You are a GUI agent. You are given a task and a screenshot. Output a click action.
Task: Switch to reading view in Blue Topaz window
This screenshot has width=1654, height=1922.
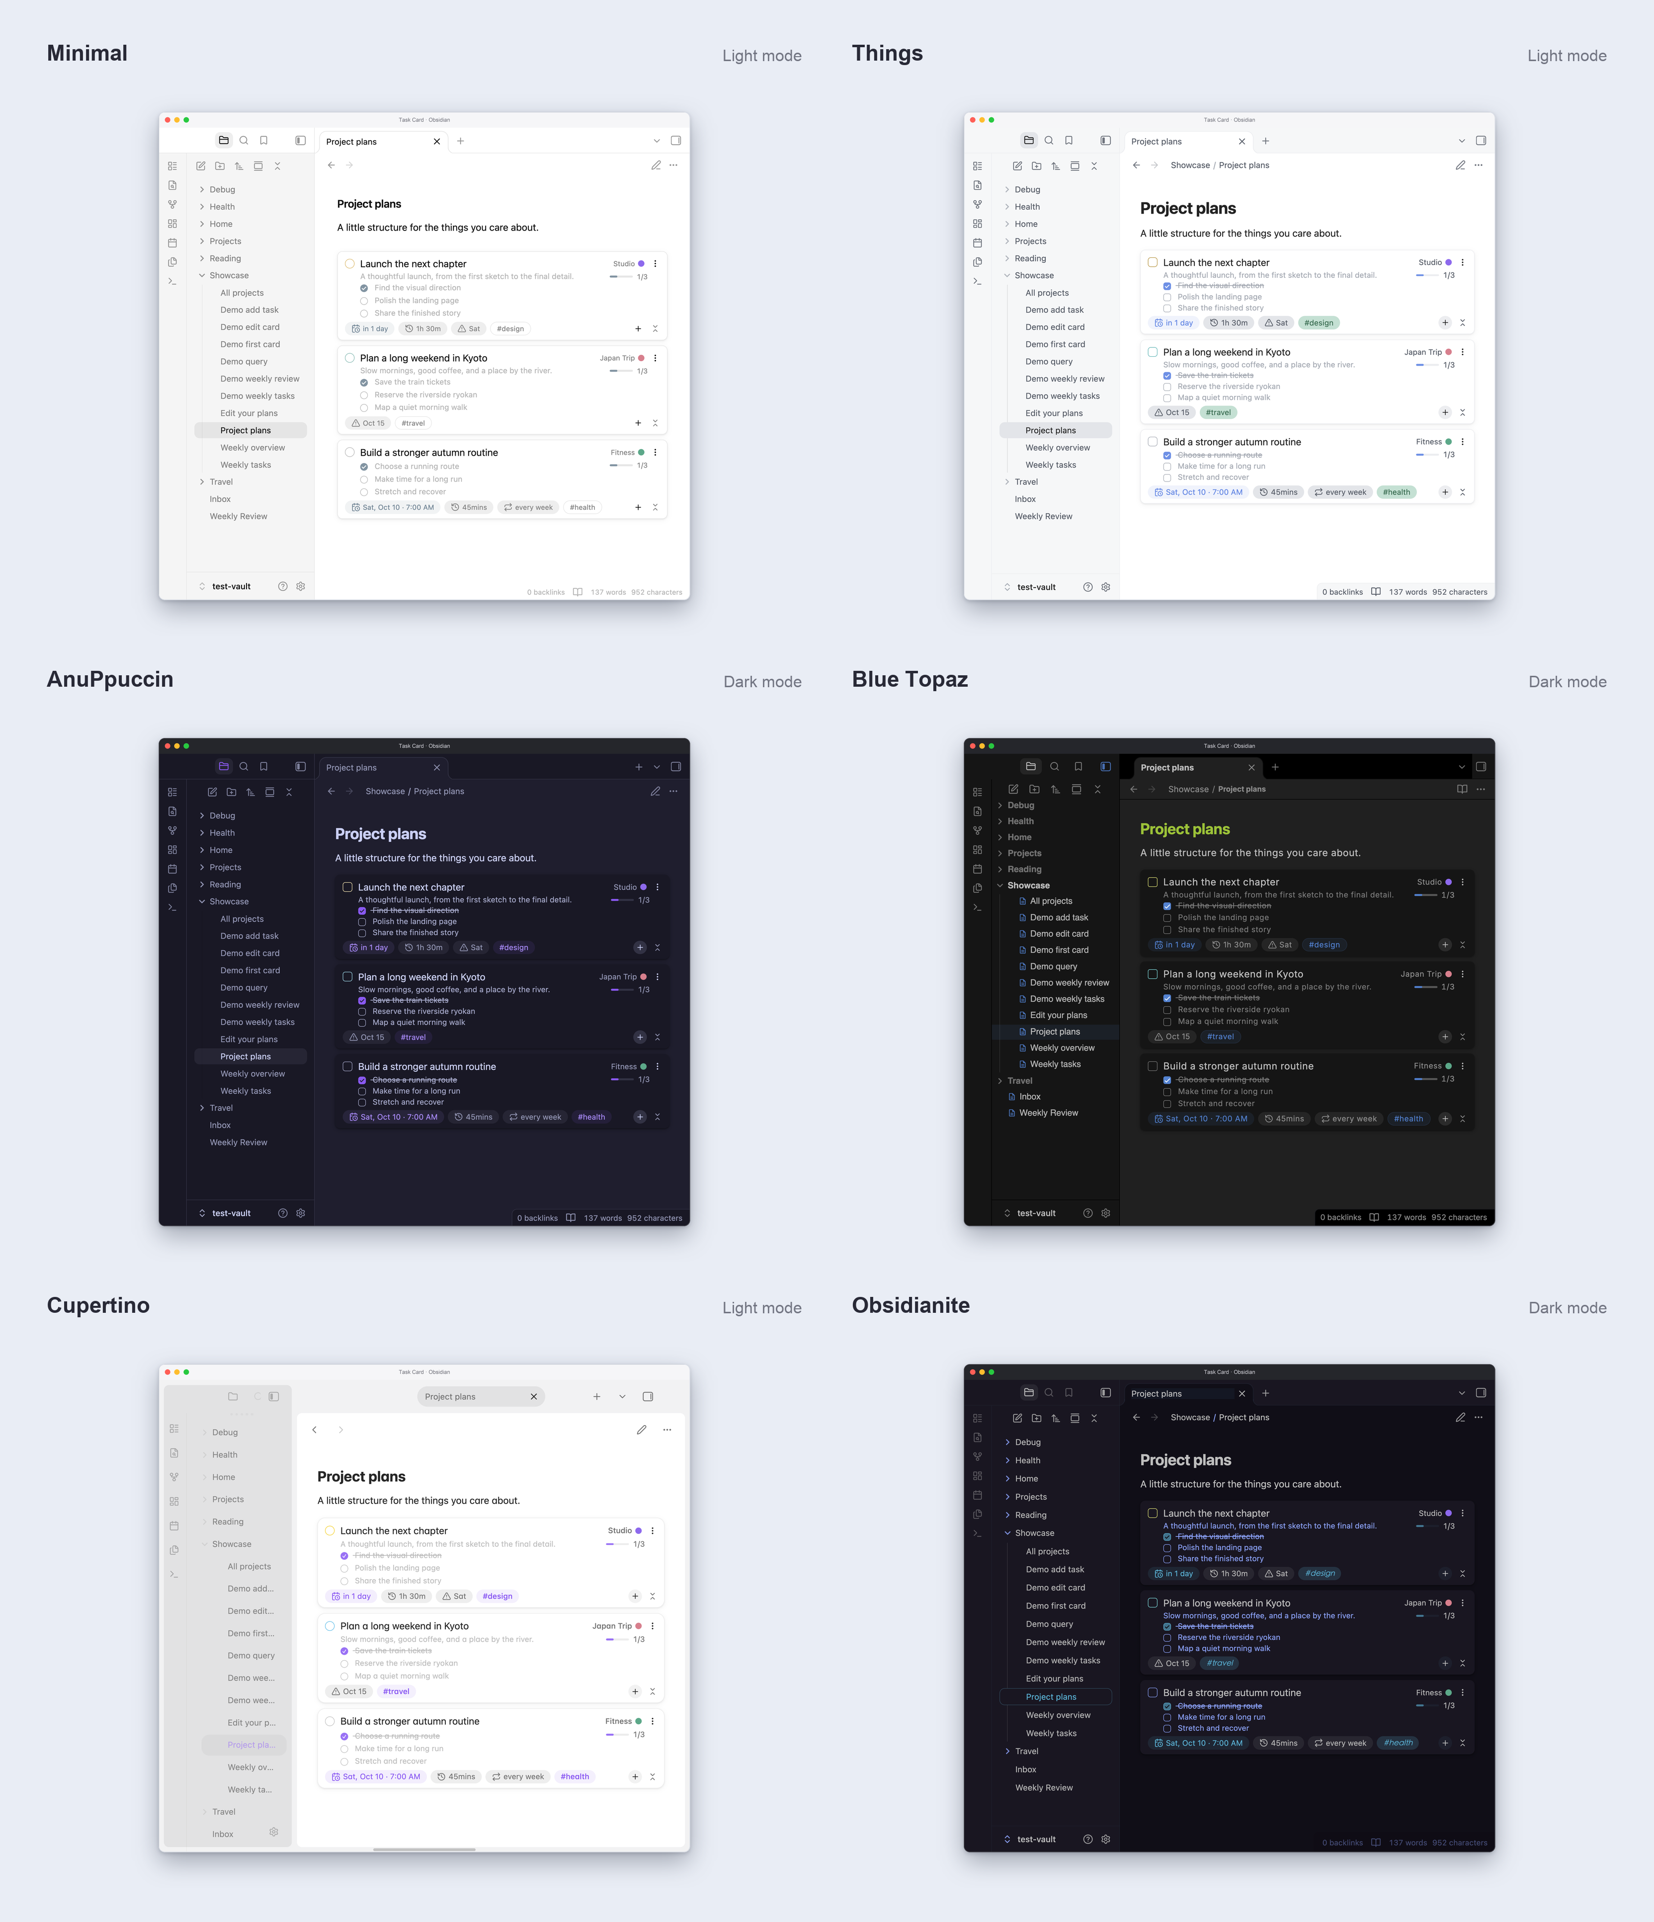(x=1462, y=790)
